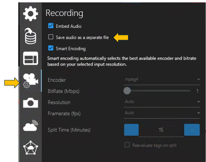Expand the Encoder mpeg4 dropdown
206x162 pixels.
[x=162, y=80]
